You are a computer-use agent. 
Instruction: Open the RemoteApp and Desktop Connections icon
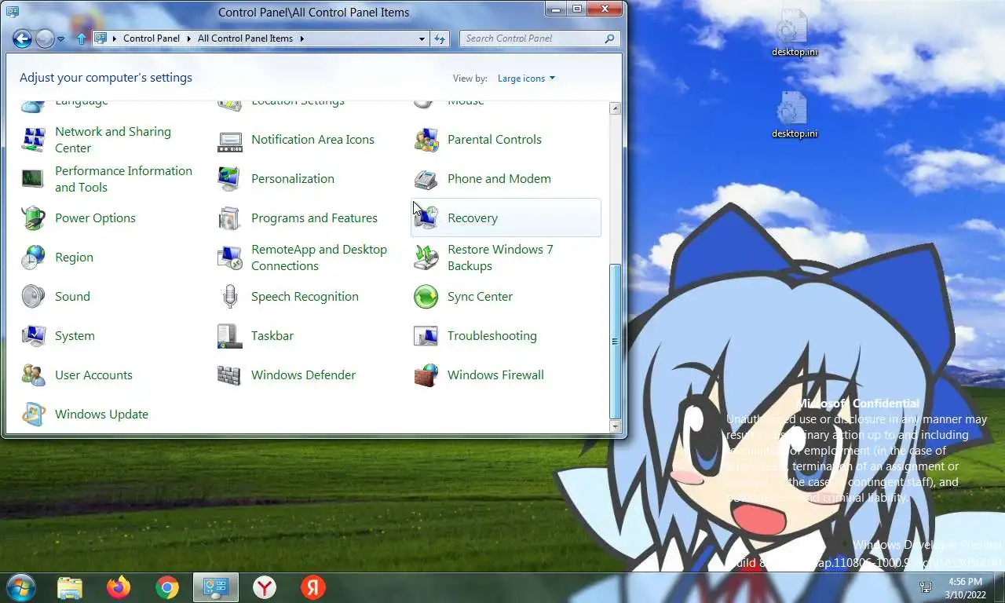click(x=229, y=258)
